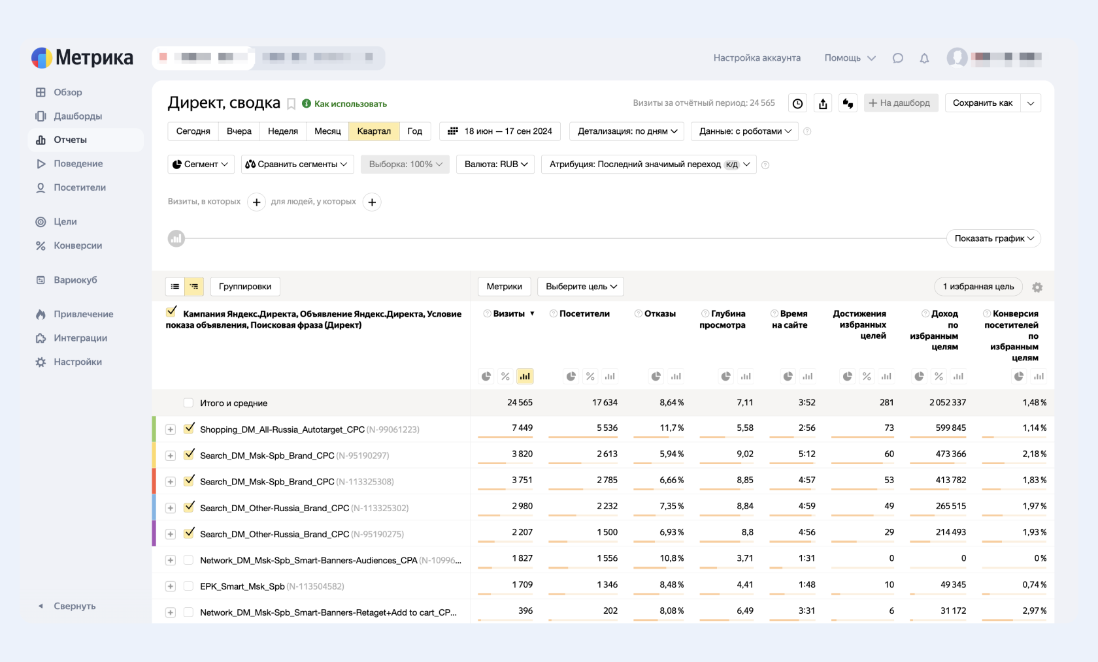Add a condition for people plus icon
The height and width of the screenshot is (662, 1098).
pos(372,202)
